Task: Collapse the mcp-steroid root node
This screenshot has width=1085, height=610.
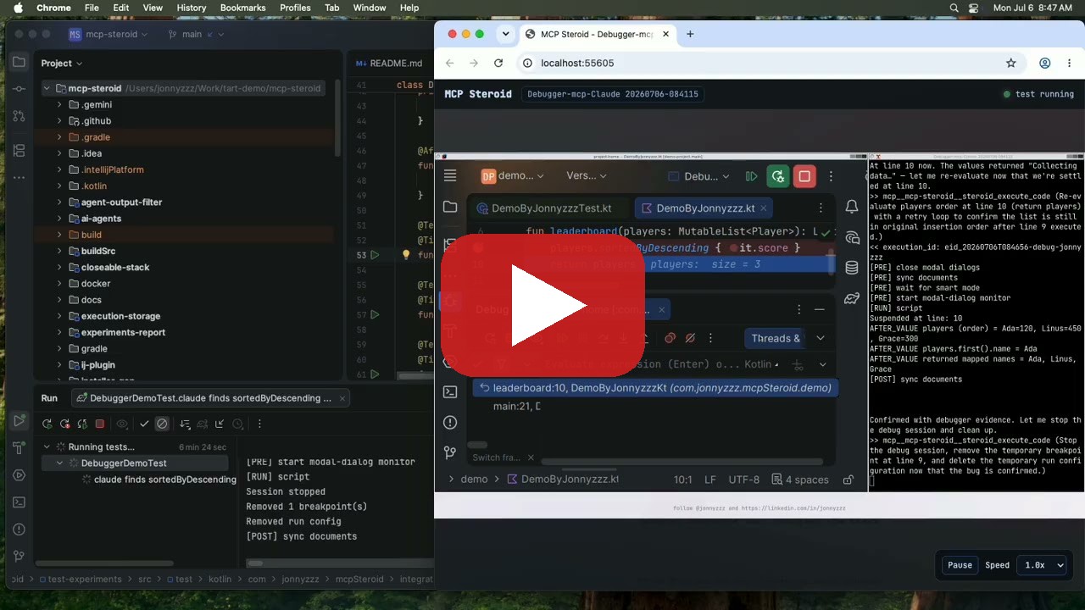Action: point(47,88)
